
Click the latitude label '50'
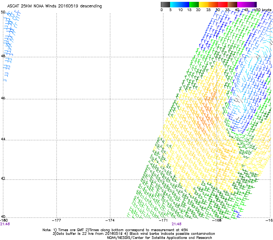coord(3,12)
